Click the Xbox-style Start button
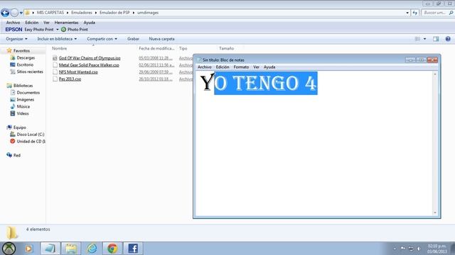455x255 pixels. (9, 249)
